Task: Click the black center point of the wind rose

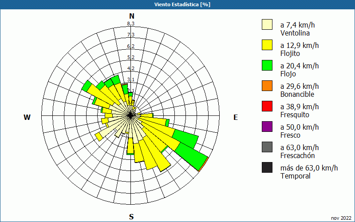Action: (x=130, y=115)
